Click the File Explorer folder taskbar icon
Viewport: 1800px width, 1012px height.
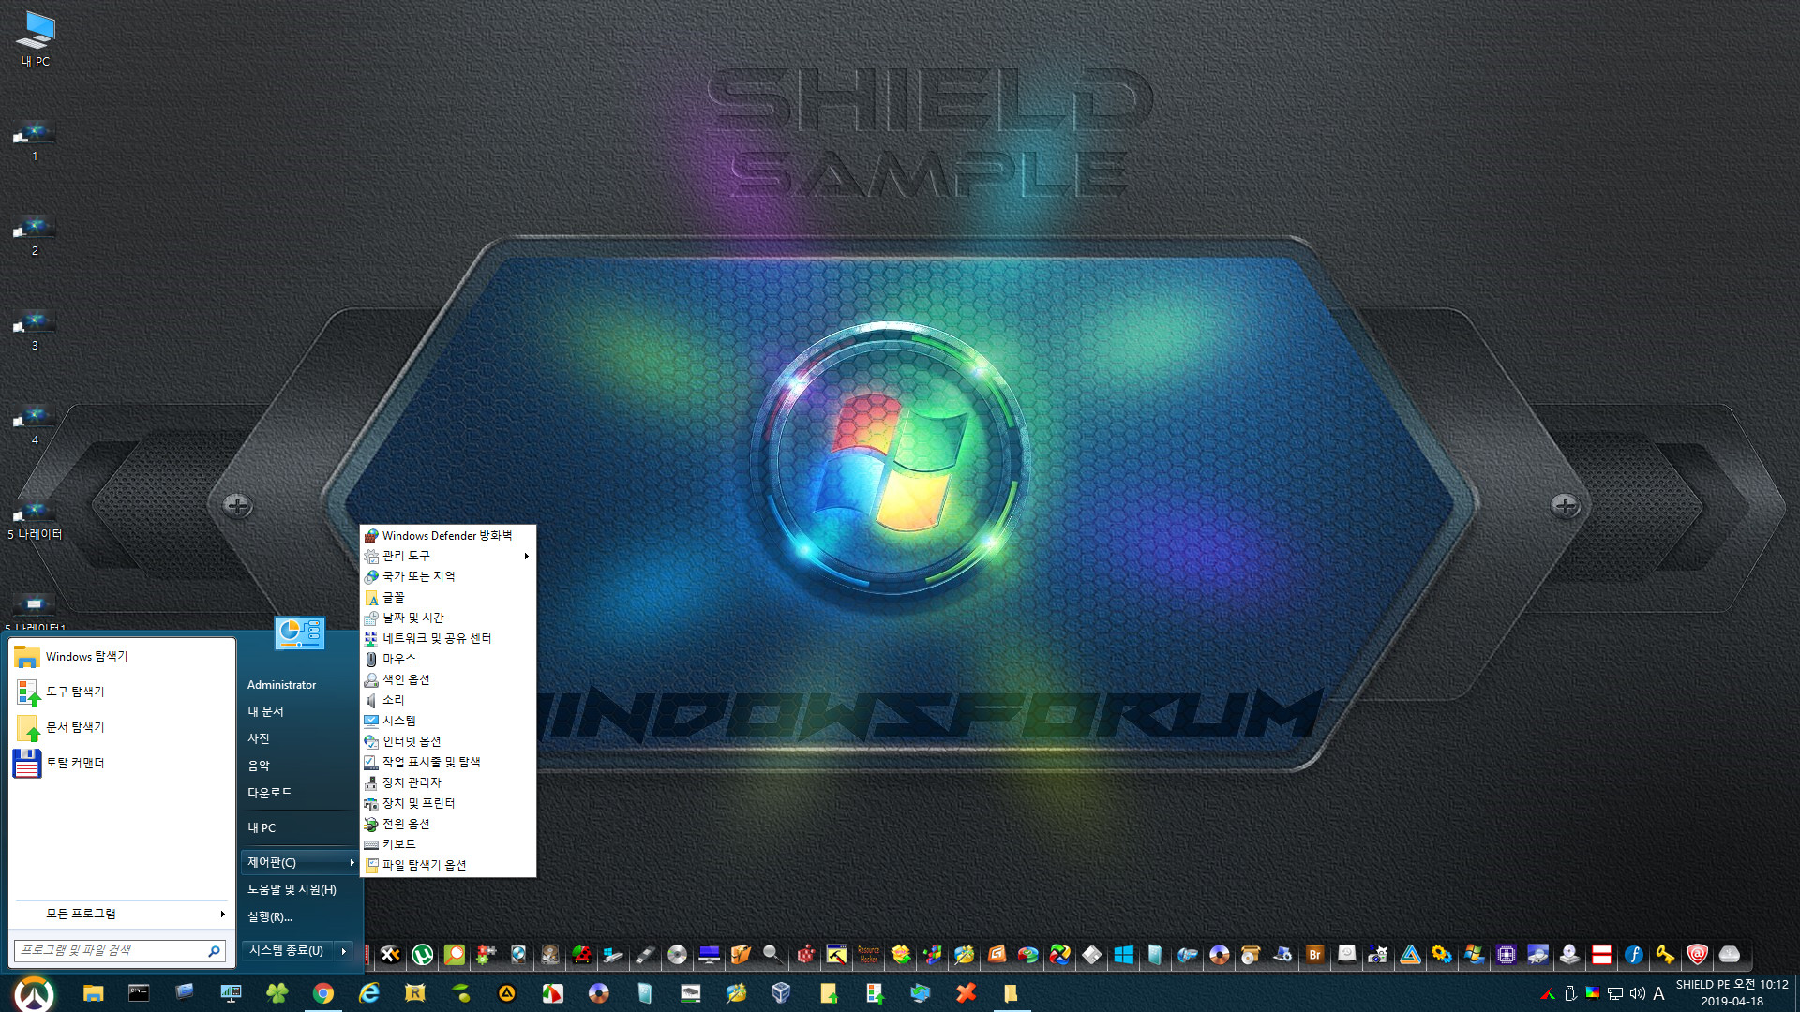[x=93, y=993]
